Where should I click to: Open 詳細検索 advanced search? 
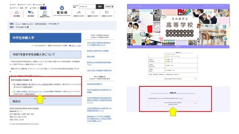click(109, 7)
